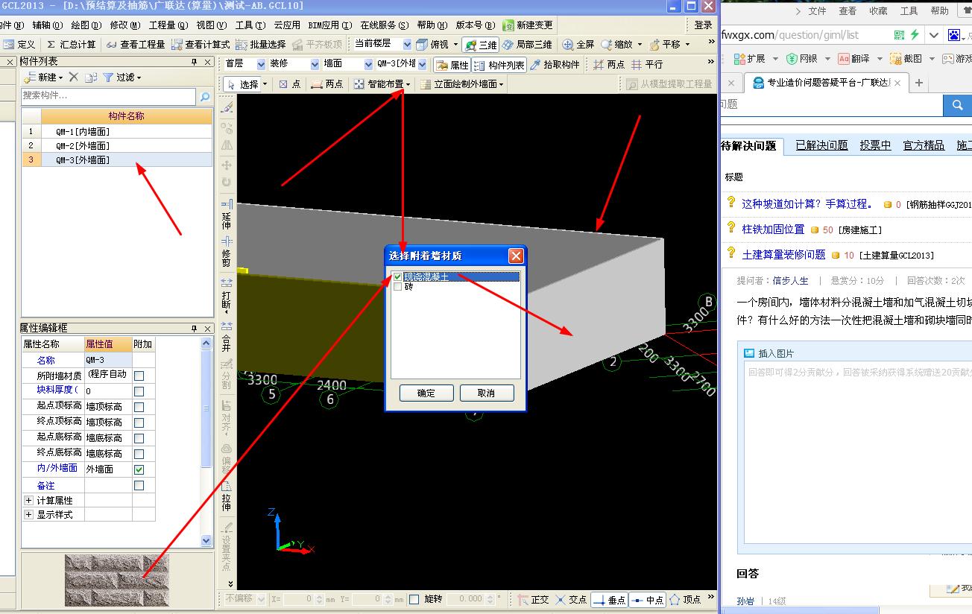The height and width of the screenshot is (614, 972).
Task: Open the 视图 menu
Action: click(210, 25)
